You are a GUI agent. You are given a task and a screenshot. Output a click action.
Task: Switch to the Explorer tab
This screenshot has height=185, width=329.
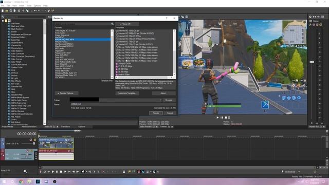[x=82, y=127]
